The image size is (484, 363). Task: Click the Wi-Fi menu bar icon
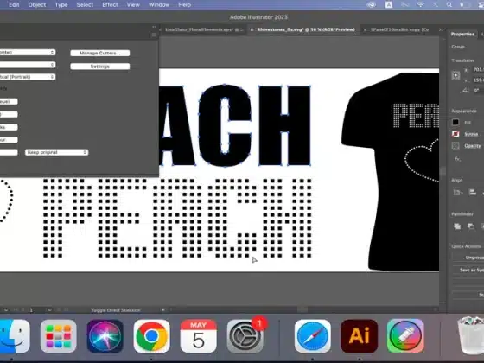click(420, 4)
